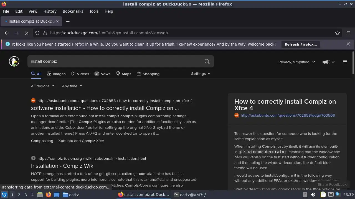The height and width of the screenshot is (199, 355).
Task: Click the magnifier search button in search box
Action: (x=207, y=61)
